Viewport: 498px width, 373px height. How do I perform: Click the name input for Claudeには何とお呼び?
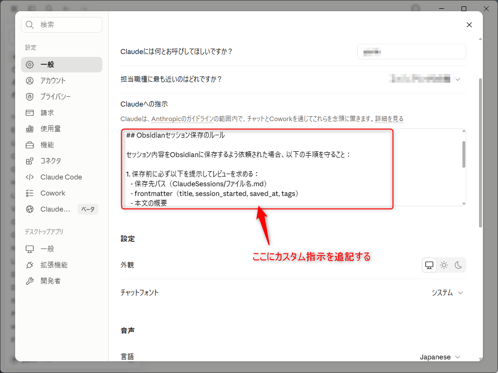click(412, 52)
